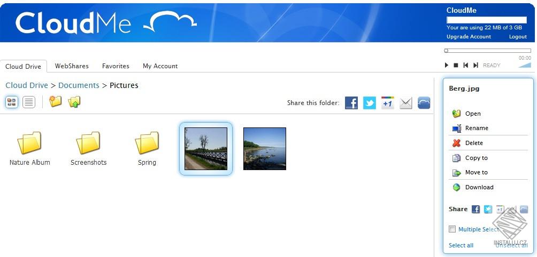The width and height of the screenshot is (537, 257).
Task: Open the Screenshots folder
Action: tap(88, 148)
